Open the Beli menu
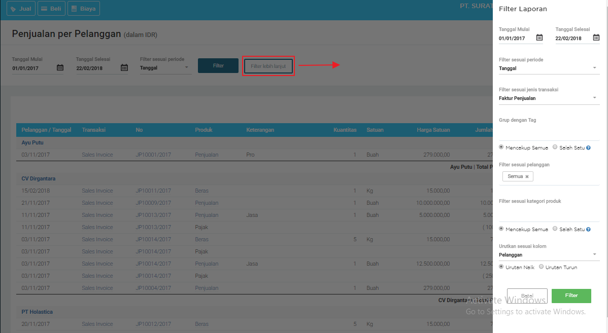This screenshot has height=333, width=608. [51, 8]
